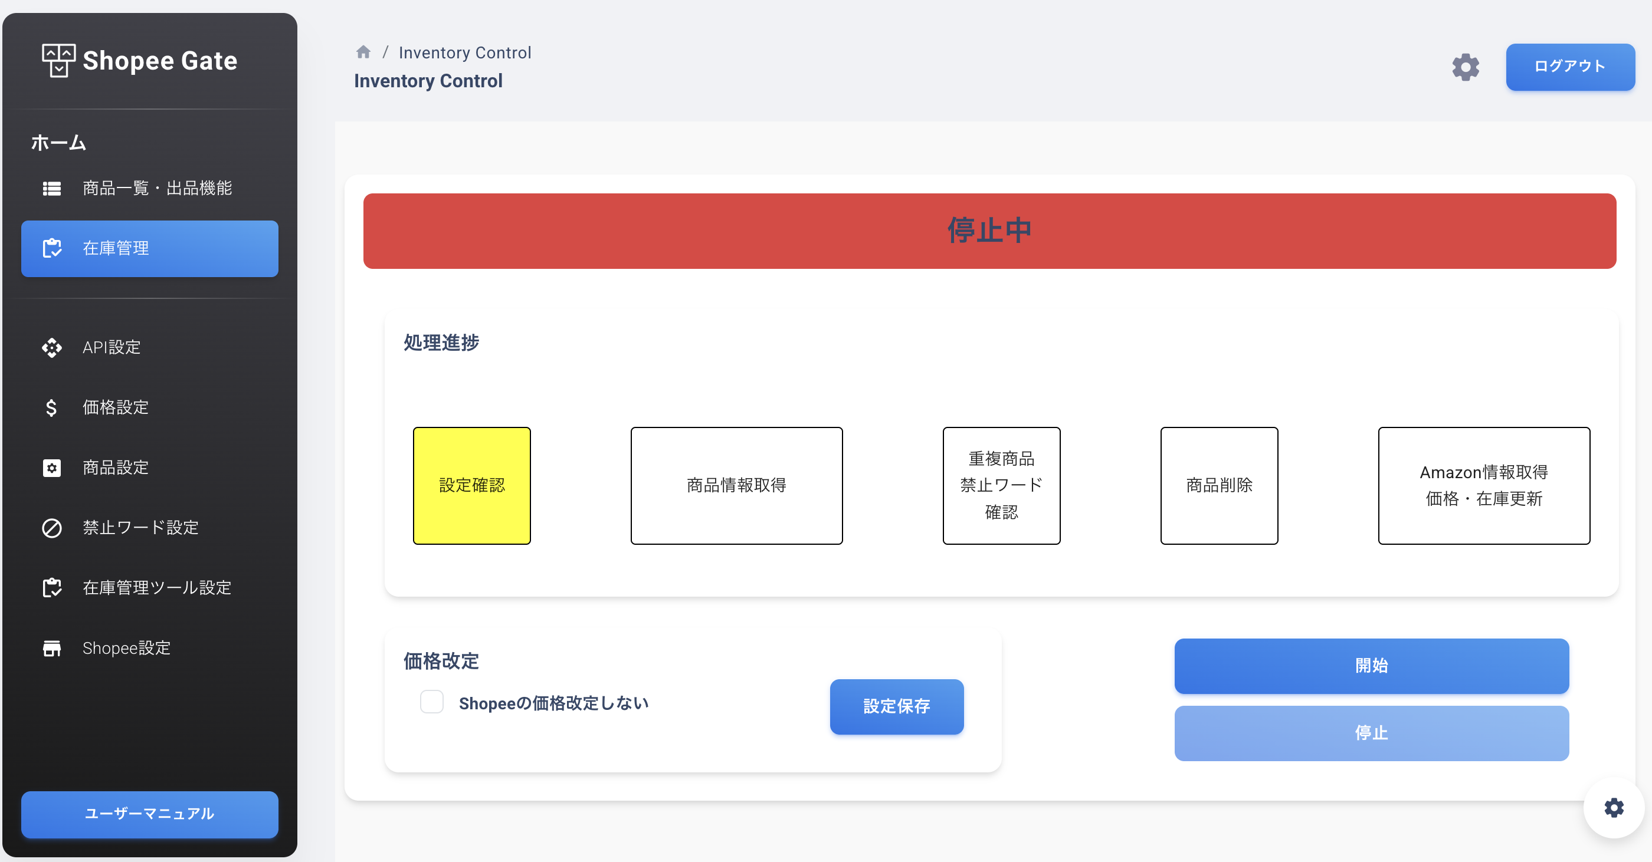1652x862 pixels.
Task: Click the yellow 設定確認 progress box
Action: [x=471, y=485]
